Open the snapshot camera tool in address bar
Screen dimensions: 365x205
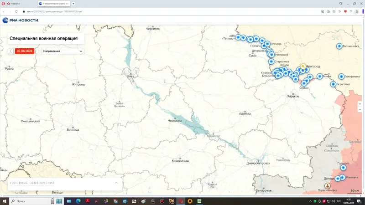point(328,11)
